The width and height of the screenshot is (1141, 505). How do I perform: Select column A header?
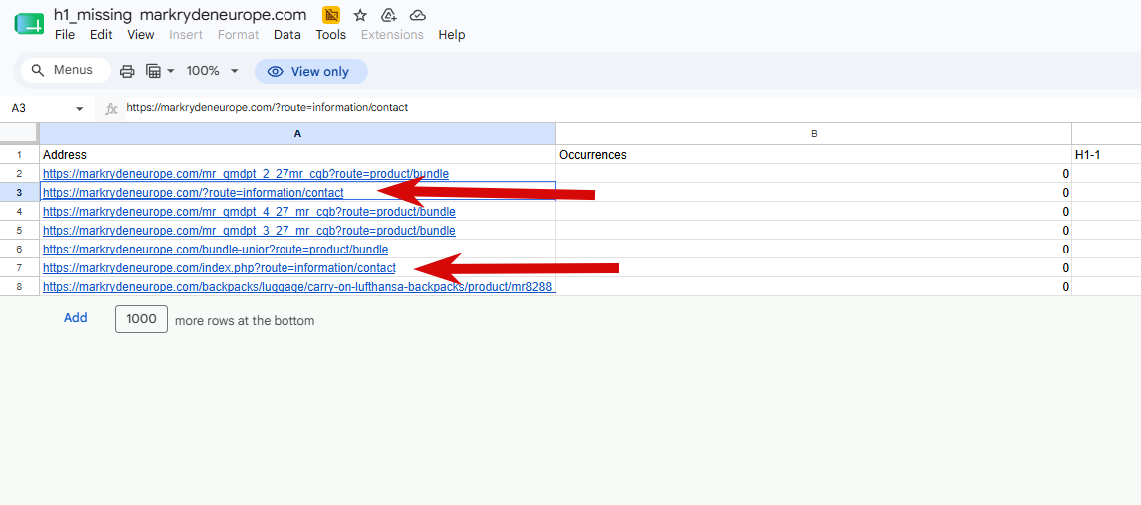297,134
